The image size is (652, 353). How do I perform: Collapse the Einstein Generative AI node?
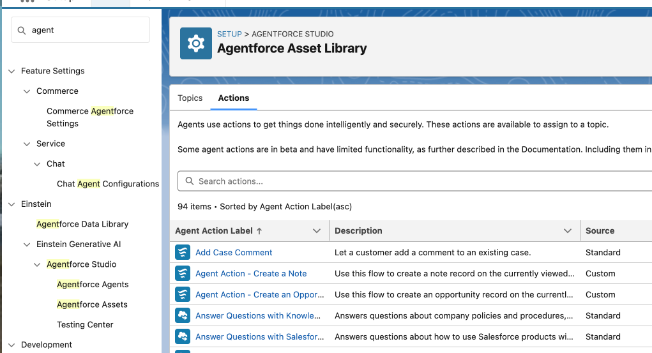[27, 244]
